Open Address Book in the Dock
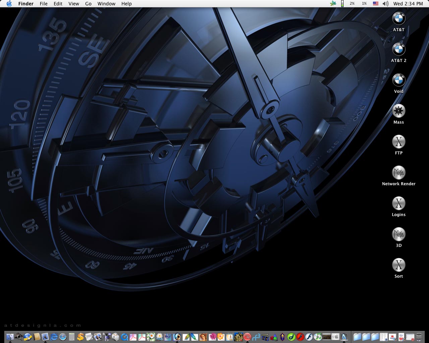 point(37,337)
